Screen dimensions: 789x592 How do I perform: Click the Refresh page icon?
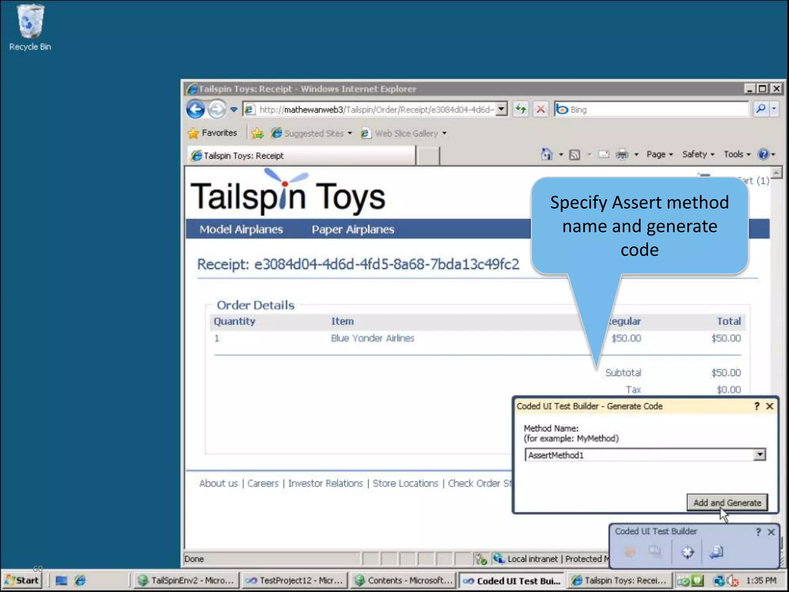521,109
